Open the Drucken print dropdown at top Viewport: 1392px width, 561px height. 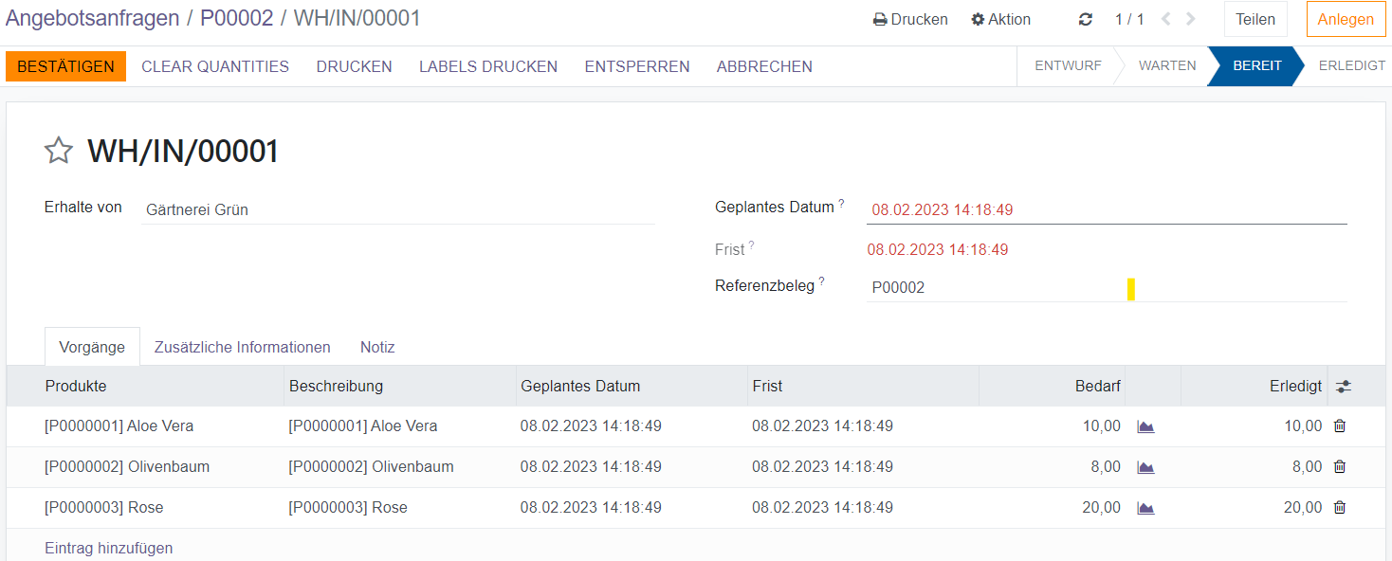click(x=910, y=19)
